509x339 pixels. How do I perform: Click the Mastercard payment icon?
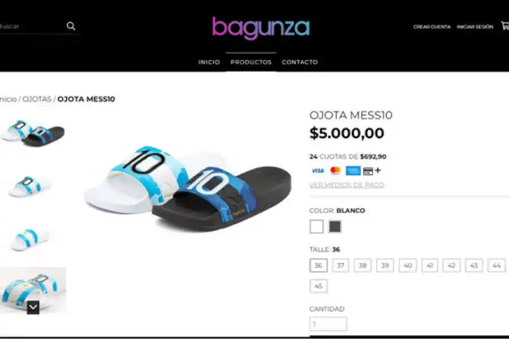coord(335,170)
